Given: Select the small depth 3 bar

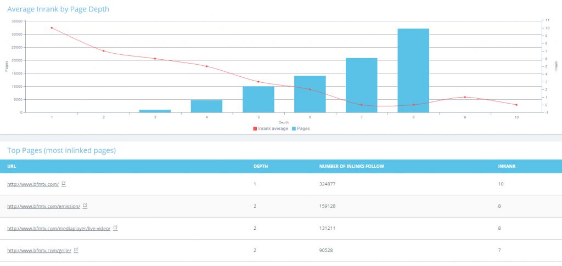Looking at the screenshot, I should pos(155,111).
